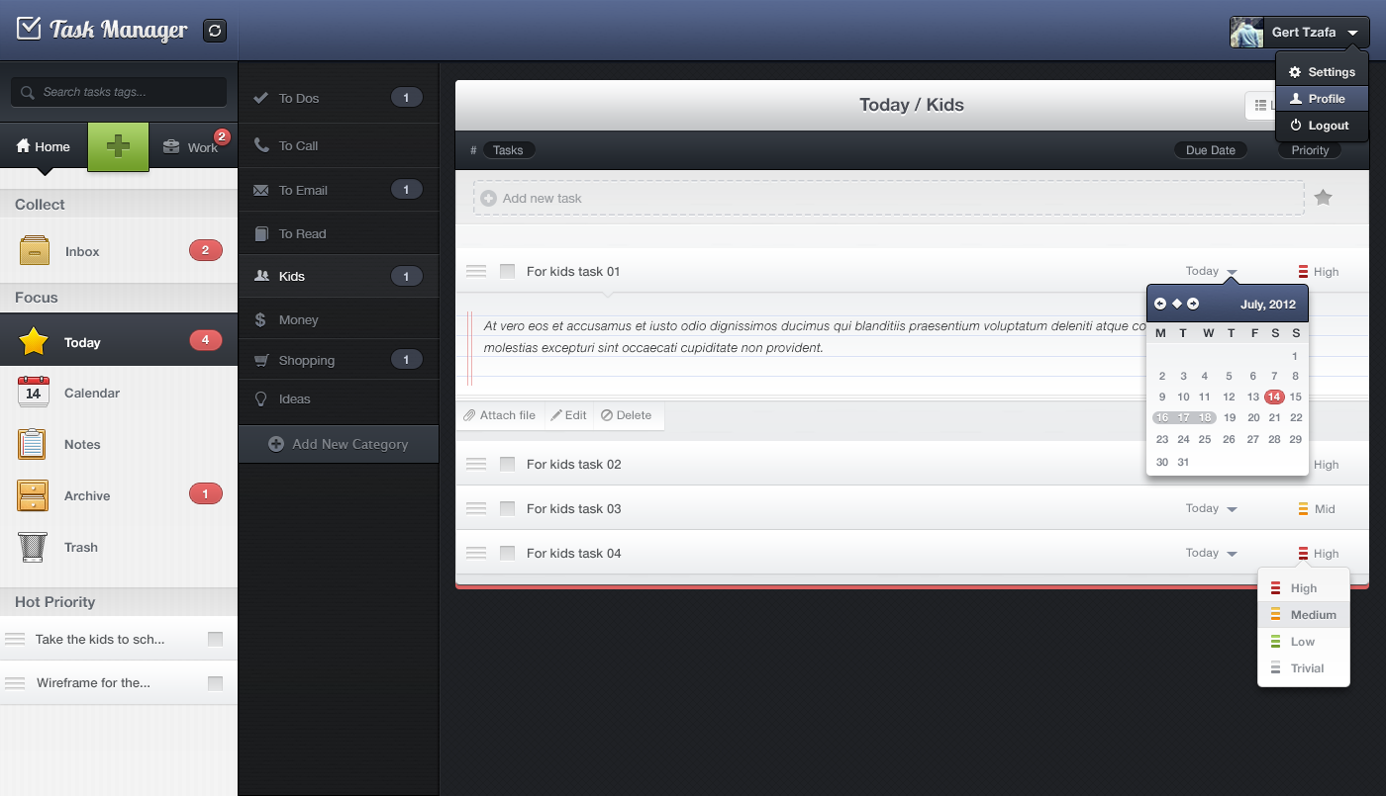The image size is (1386, 796).
Task: Open the Ideas category
Action: 339,399
